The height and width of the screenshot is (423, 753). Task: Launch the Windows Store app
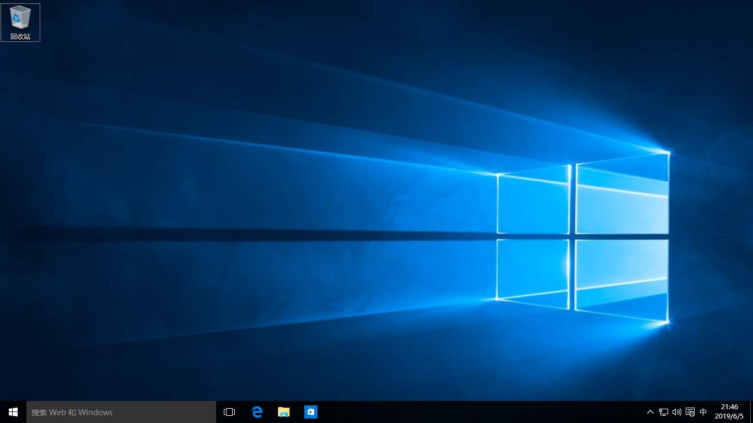310,412
